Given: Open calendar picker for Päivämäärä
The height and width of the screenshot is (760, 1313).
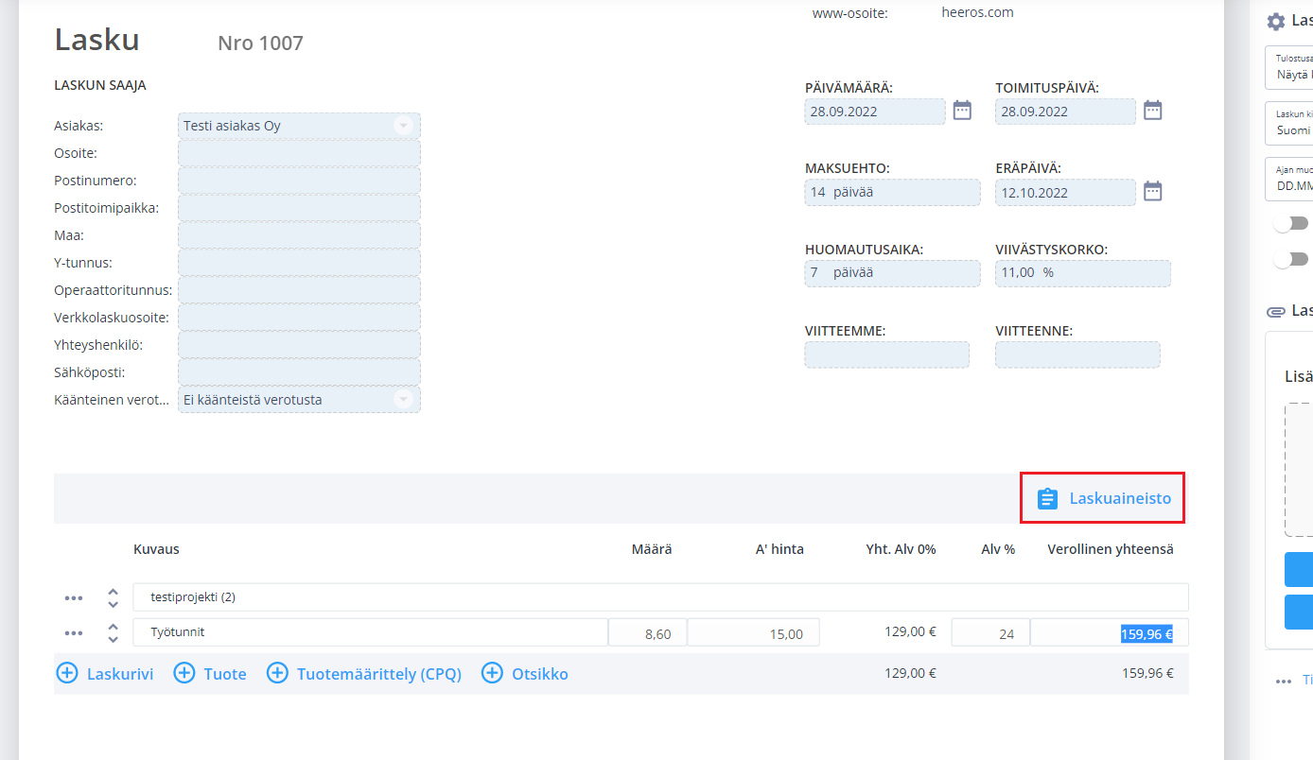Looking at the screenshot, I should coord(962,111).
